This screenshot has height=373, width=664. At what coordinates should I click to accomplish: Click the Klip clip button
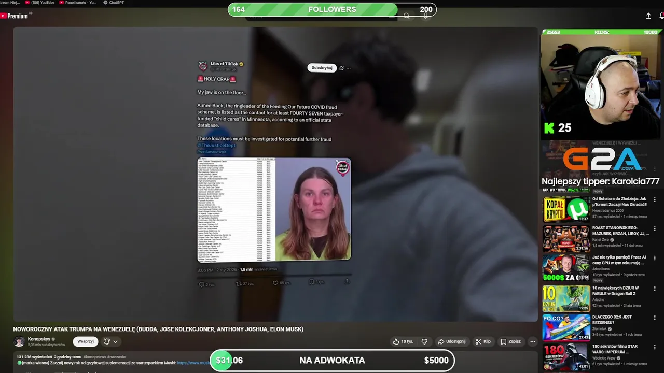click(x=483, y=341)
